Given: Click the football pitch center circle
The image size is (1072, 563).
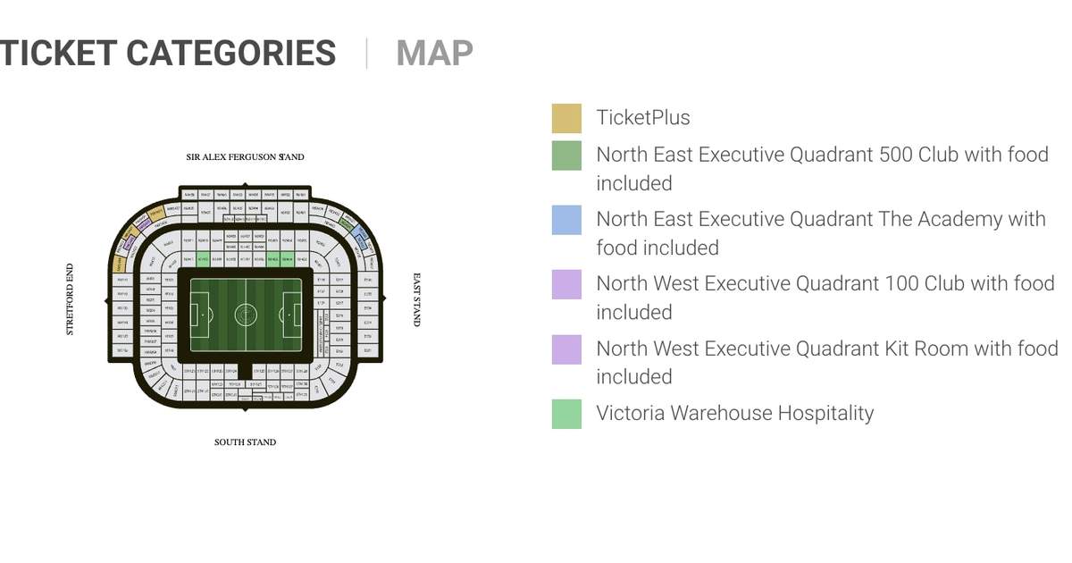Looking at the screenshot, I should pos(245,315).
